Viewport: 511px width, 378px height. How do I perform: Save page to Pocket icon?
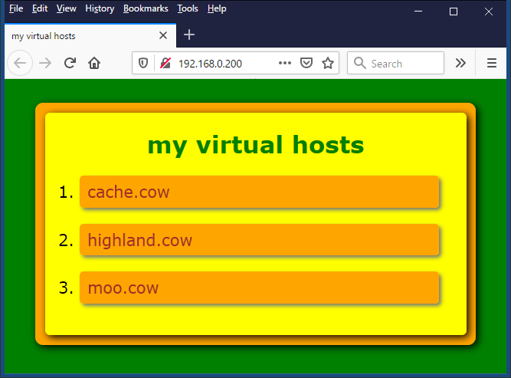coord(306,64)
